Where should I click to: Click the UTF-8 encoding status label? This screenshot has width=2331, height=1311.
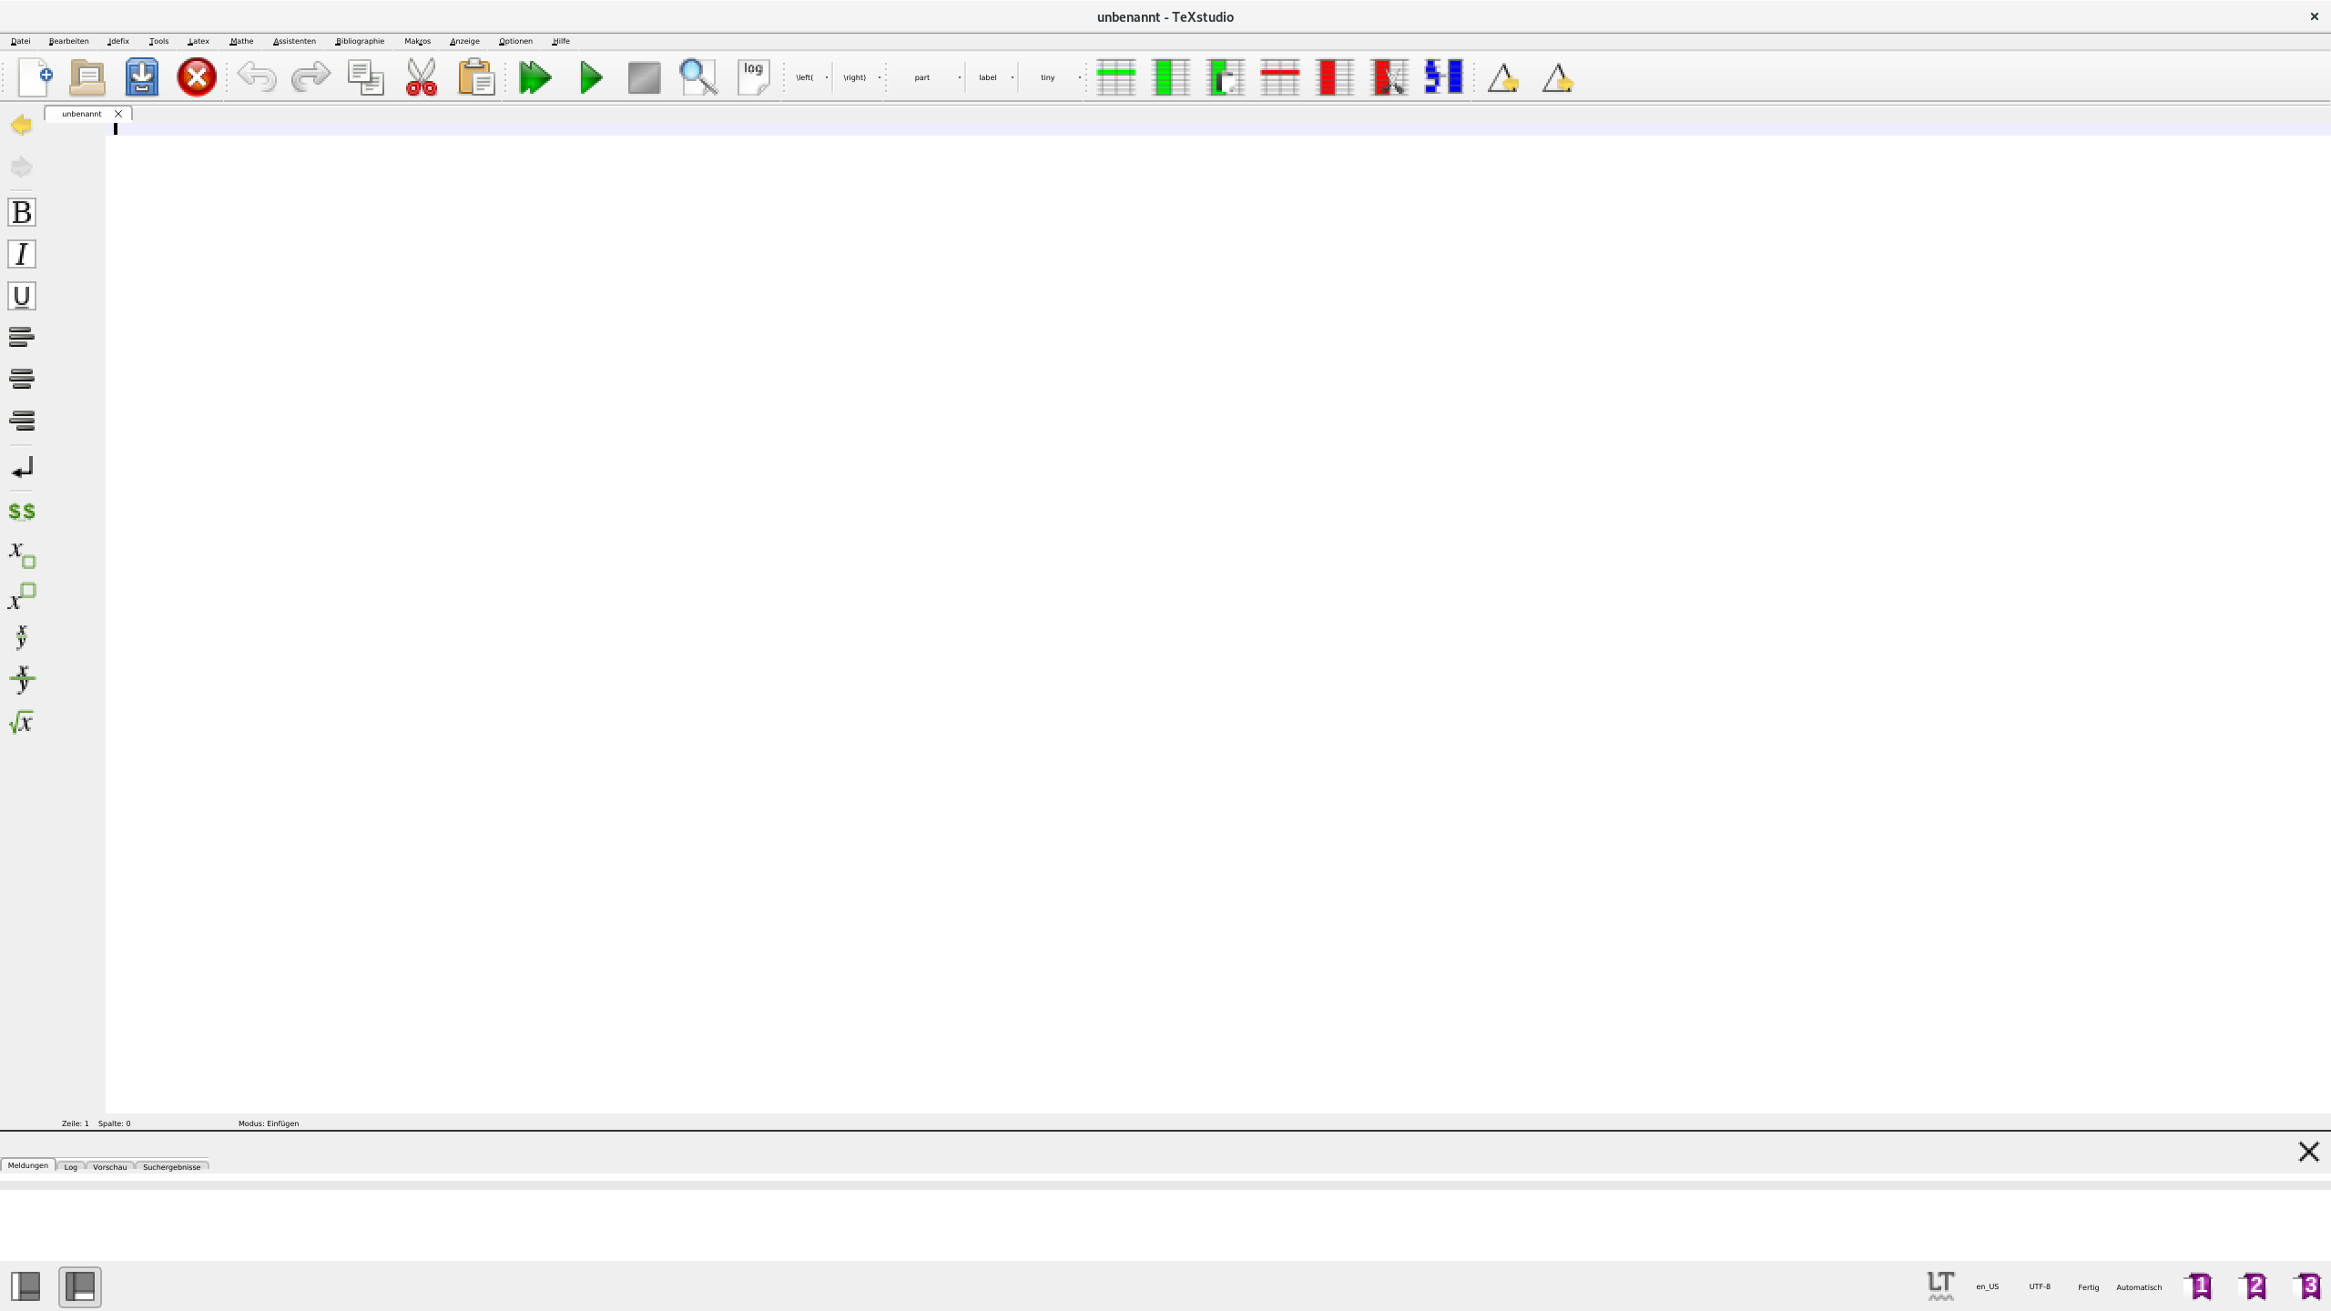coord(2040,1286)
